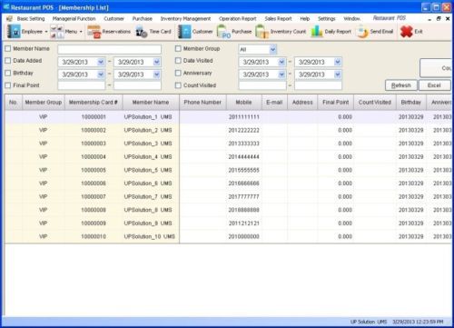Click the red Exit icon

coord(406,32)
